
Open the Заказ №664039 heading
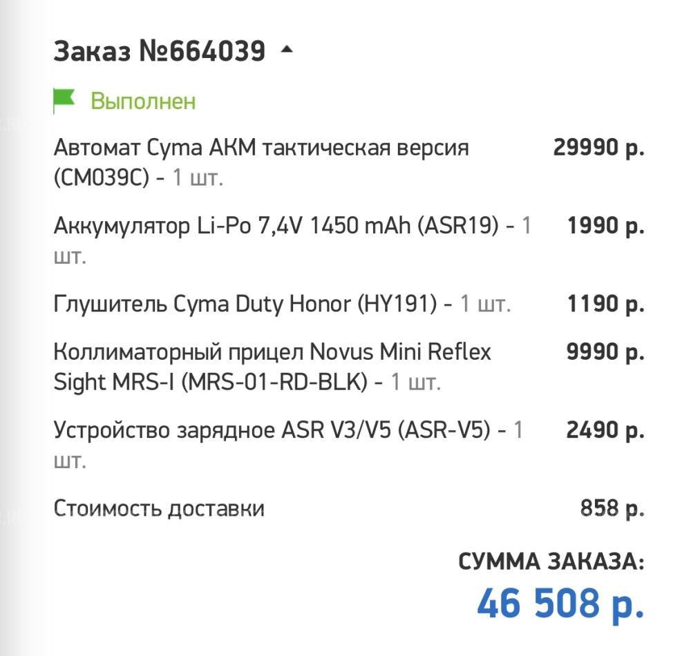point(159,51)
